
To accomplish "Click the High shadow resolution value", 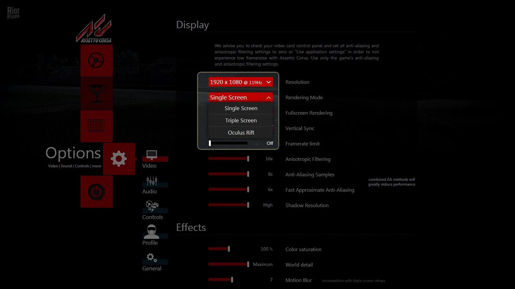I will 268,205.
